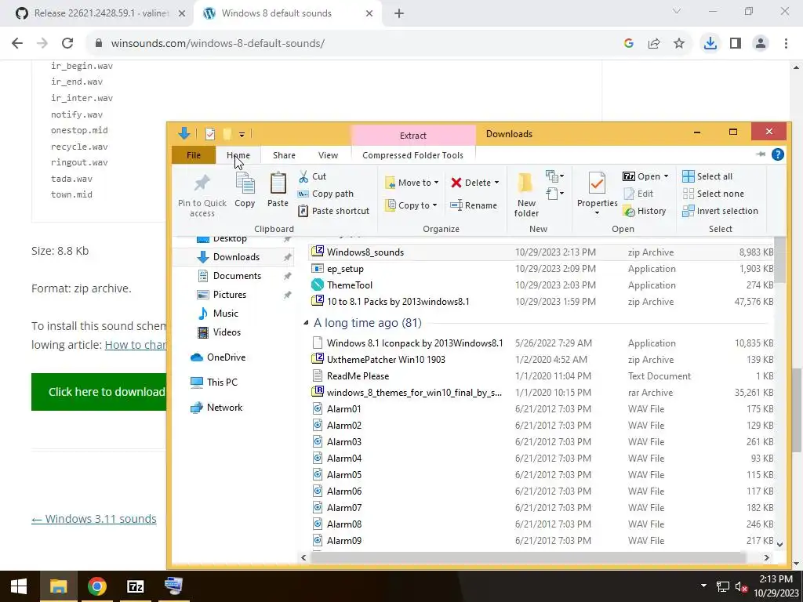The height and width of the screenshot is (602, 803).
Task: Click the muted volume tray icon
Action: pyautogui.click(x=740, y=586)
